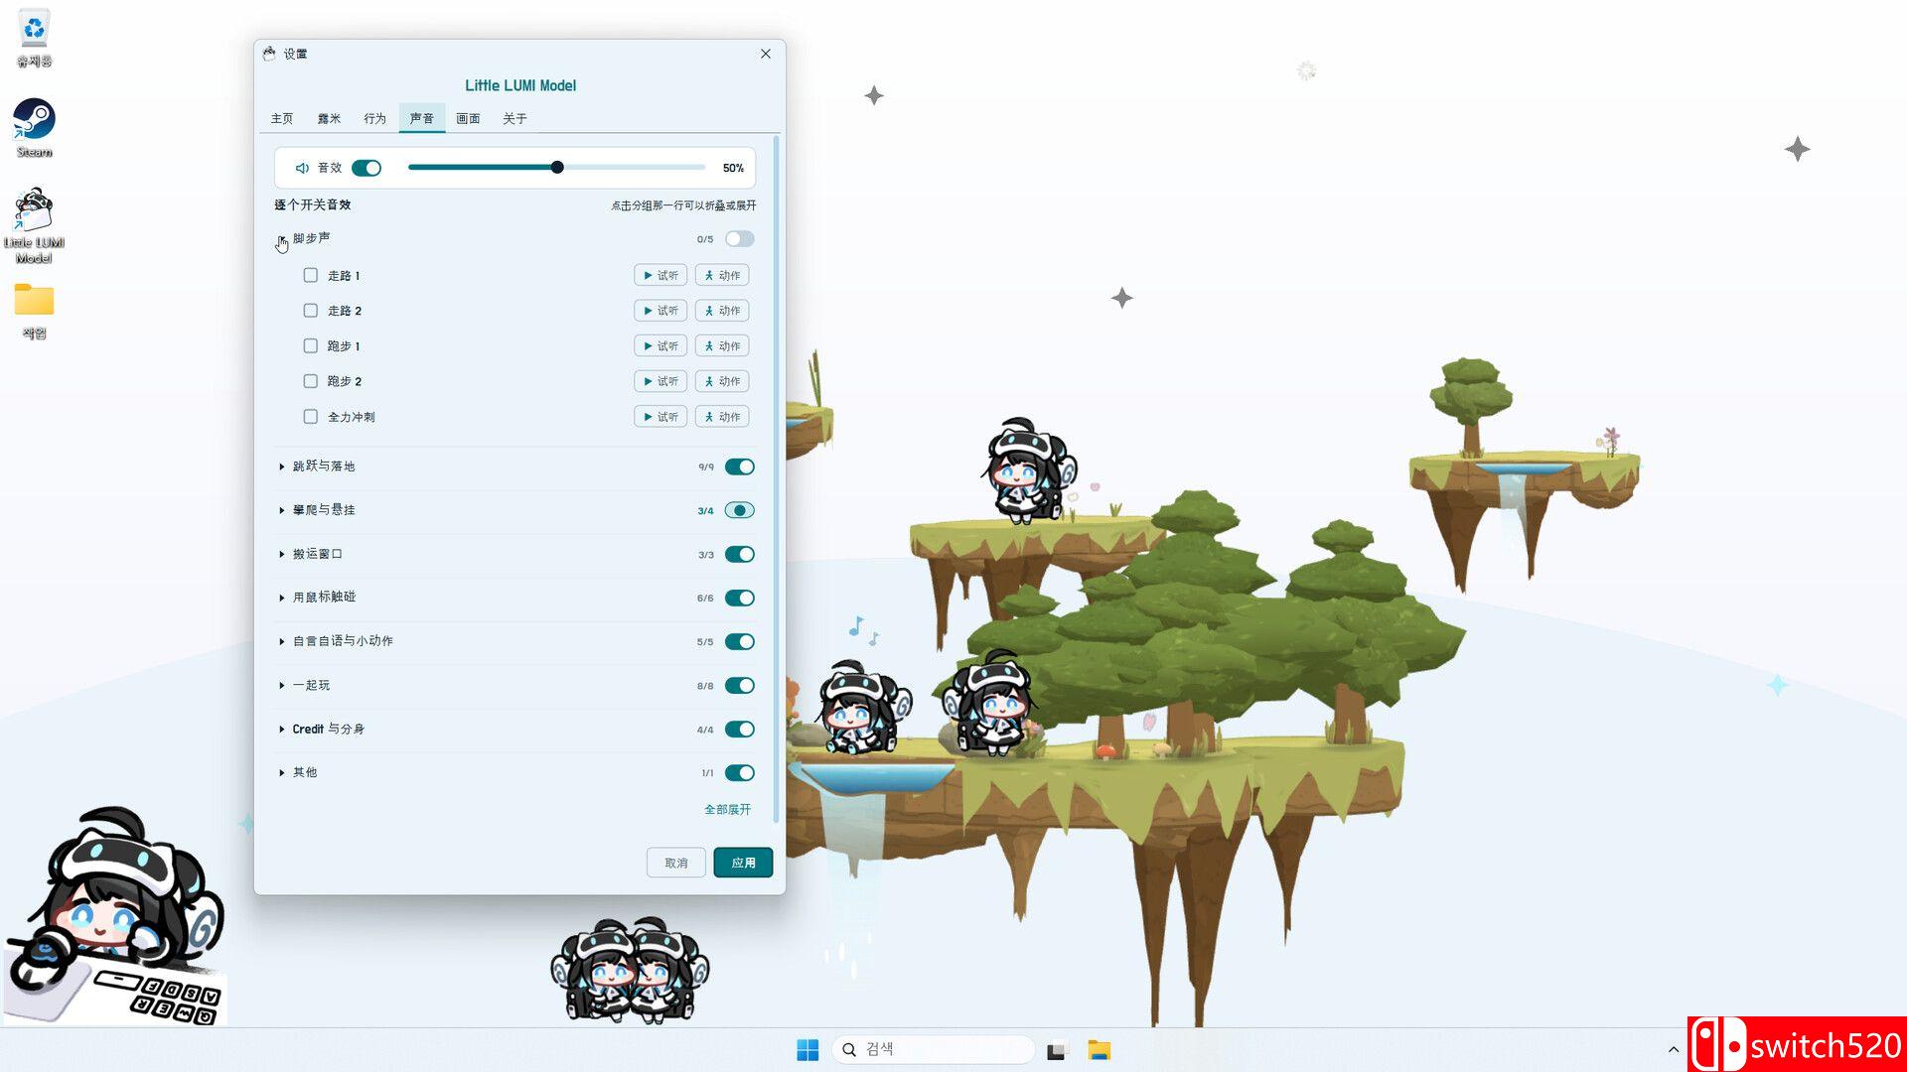Check the 跑步 2 checkbox
This screenshot has height=1072, width=1907.
[311, 381]
